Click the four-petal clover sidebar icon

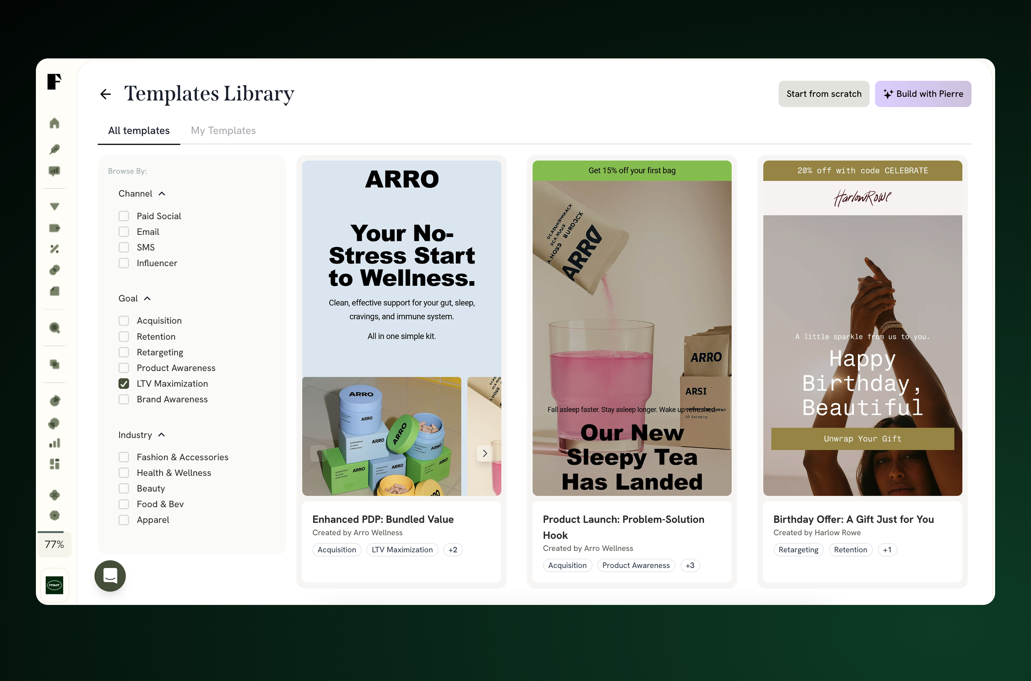click(54, 495)
